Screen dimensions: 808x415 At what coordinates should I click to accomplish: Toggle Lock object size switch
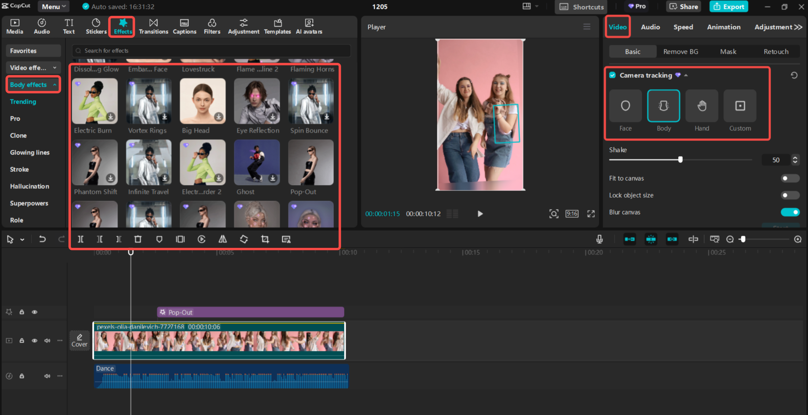click(790, 195)
